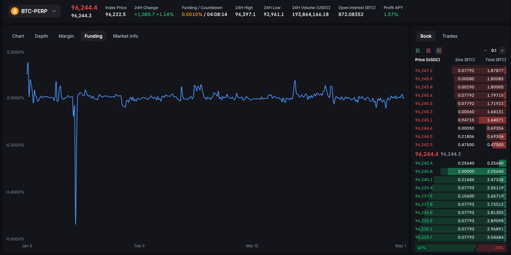Click the Feb 9 date axis label
Viewport: 511px width, 255px height.
click(x=140, y=246)
